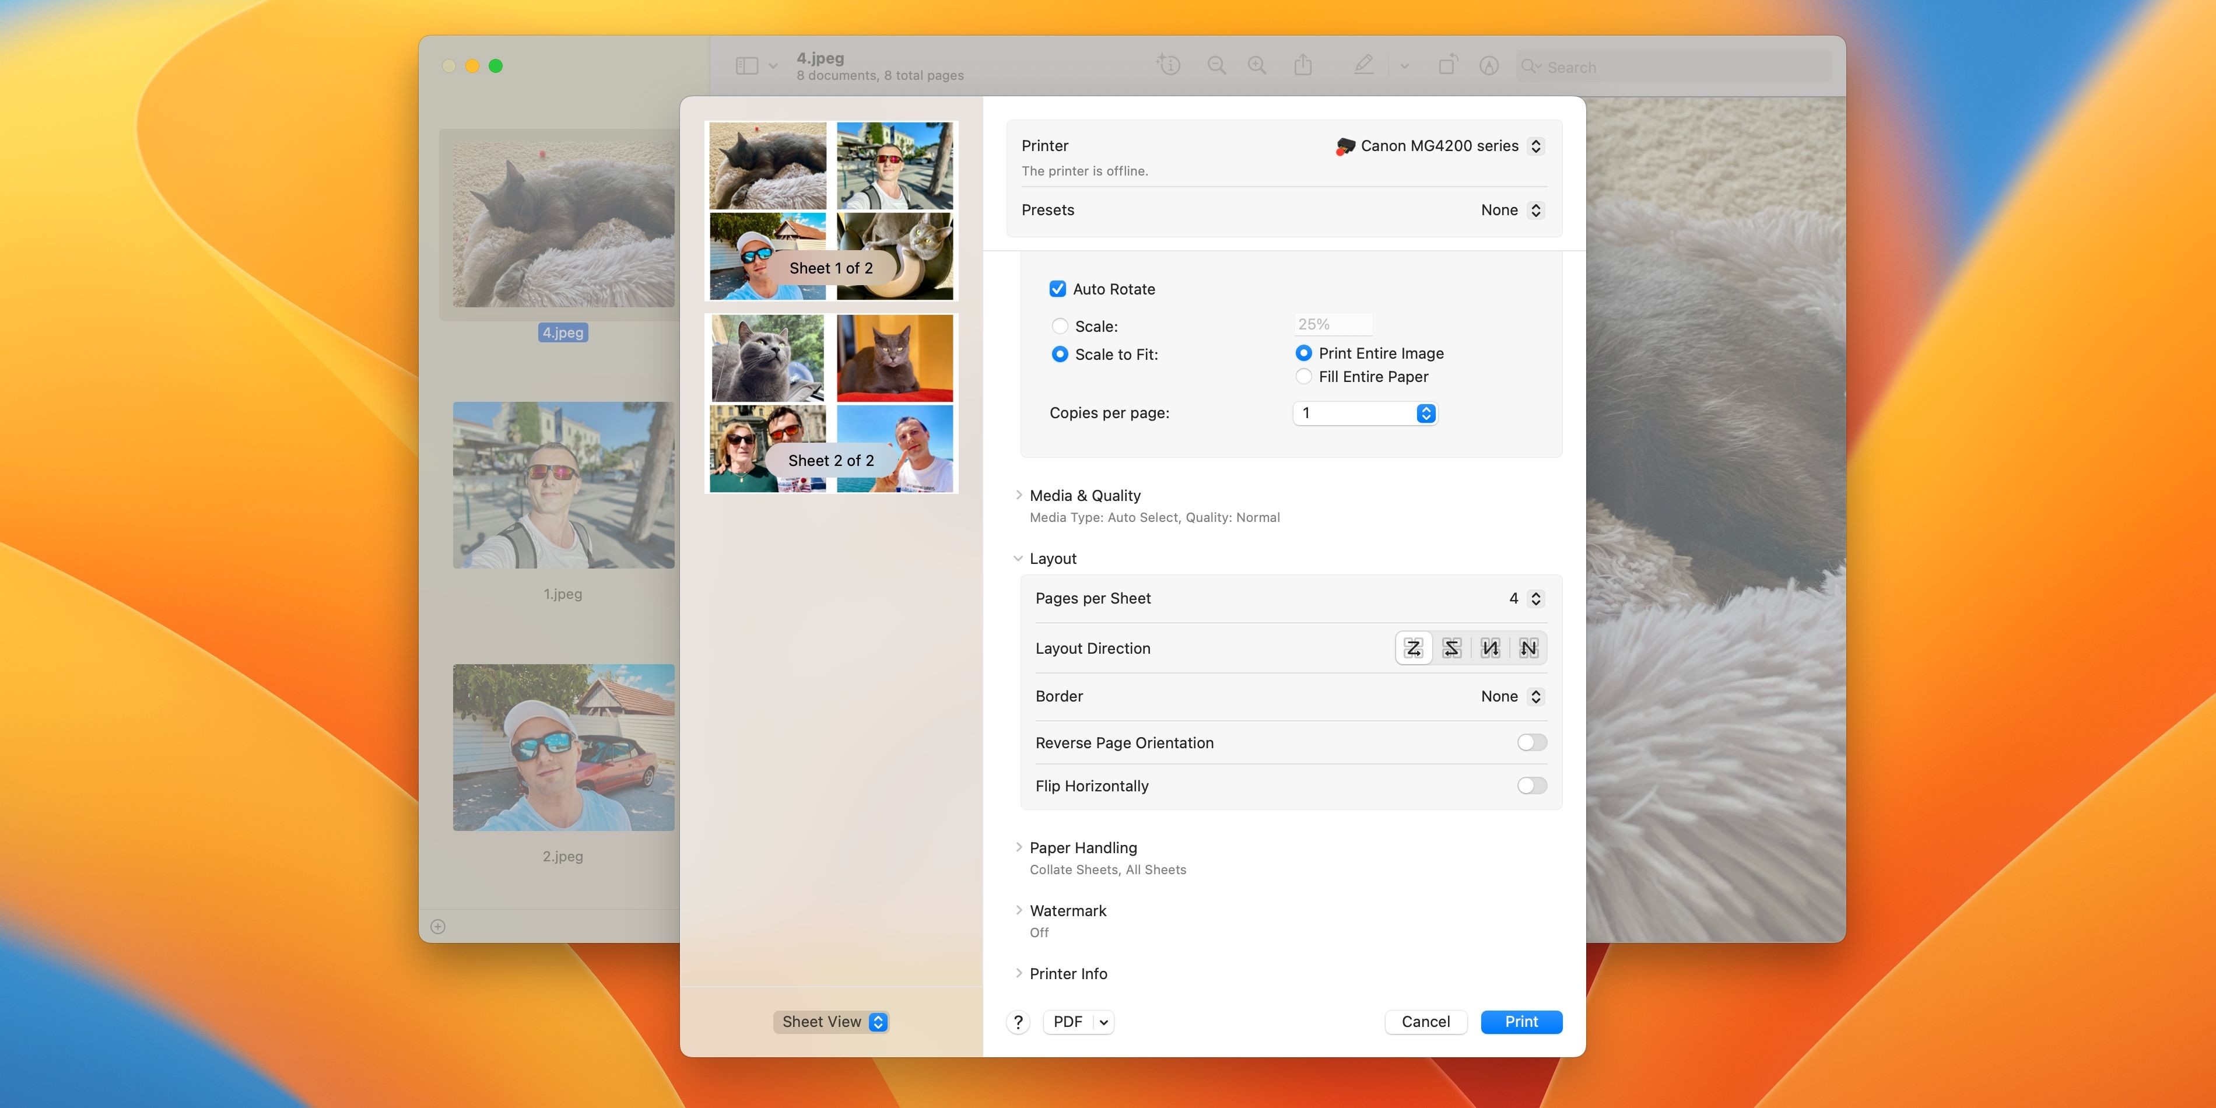Image resolution: width=2216 pixels, height=1108 pixels.
Task: Click the zoom in magnifier icon
Action: pos(1257,65)
